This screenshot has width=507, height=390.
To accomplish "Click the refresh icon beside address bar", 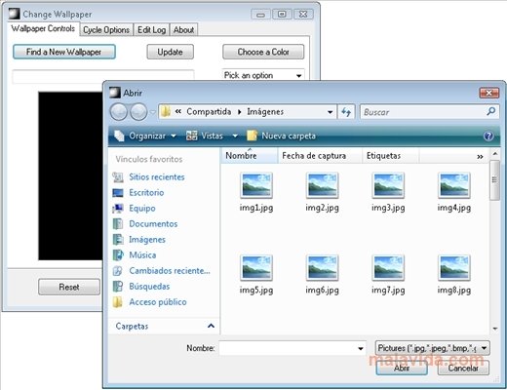I will click(x=346, y=112).
